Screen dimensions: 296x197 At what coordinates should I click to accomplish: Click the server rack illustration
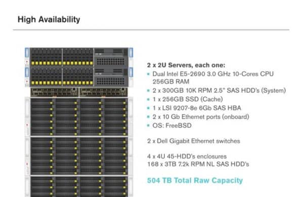click(79, 122)
